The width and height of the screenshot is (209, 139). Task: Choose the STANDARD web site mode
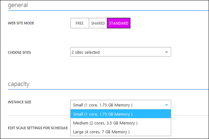119,23
